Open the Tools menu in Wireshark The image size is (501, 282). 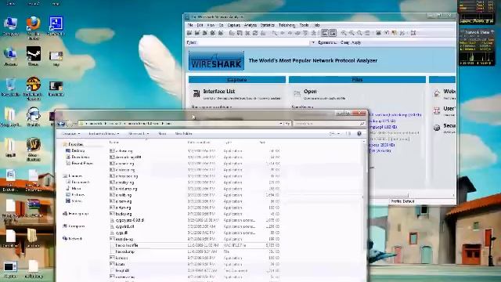coord(305,25)
